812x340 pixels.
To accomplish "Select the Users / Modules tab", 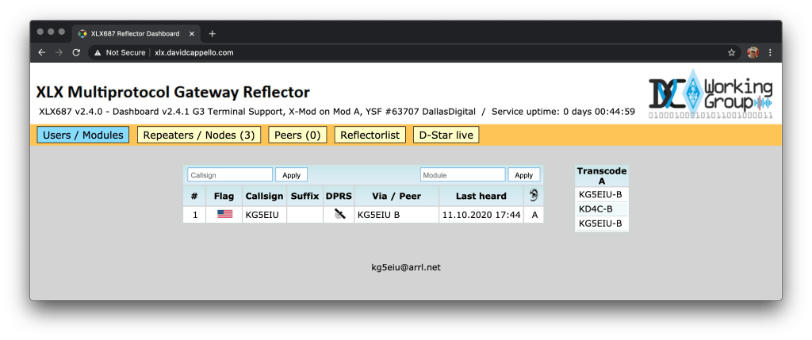I will point(83,135).
